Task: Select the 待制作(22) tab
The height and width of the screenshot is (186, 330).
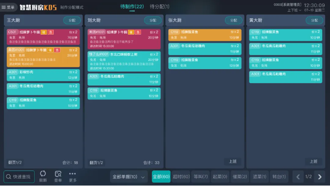Action: [x=132, y=6]
